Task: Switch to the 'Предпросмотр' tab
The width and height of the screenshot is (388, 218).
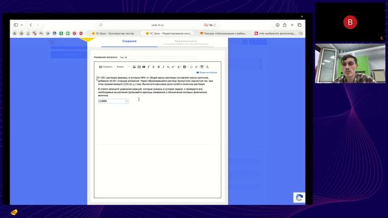Action: tap(186, 41)
